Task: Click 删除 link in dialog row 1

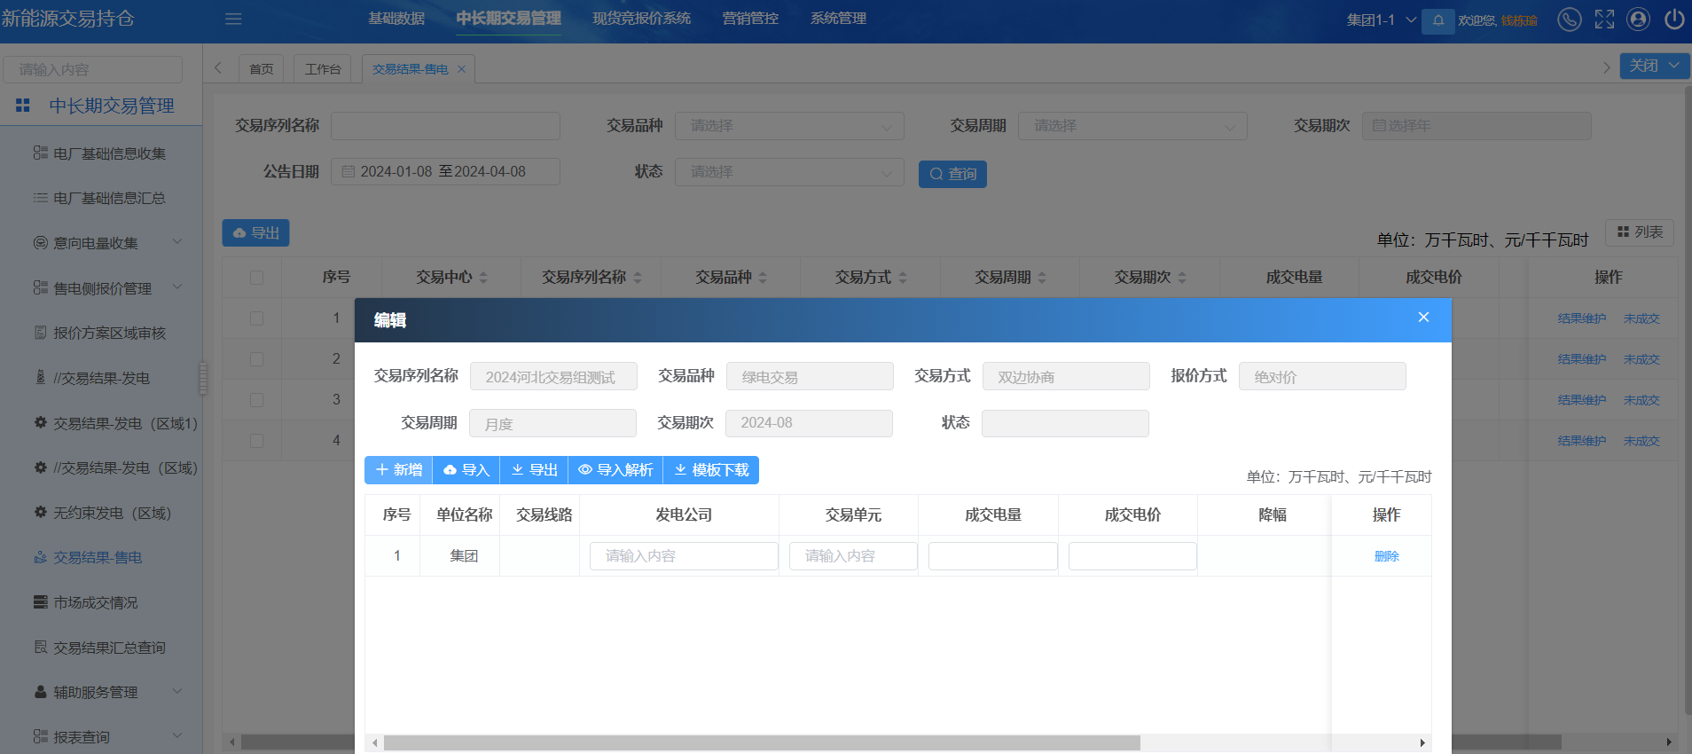Action: [1387, 556]
